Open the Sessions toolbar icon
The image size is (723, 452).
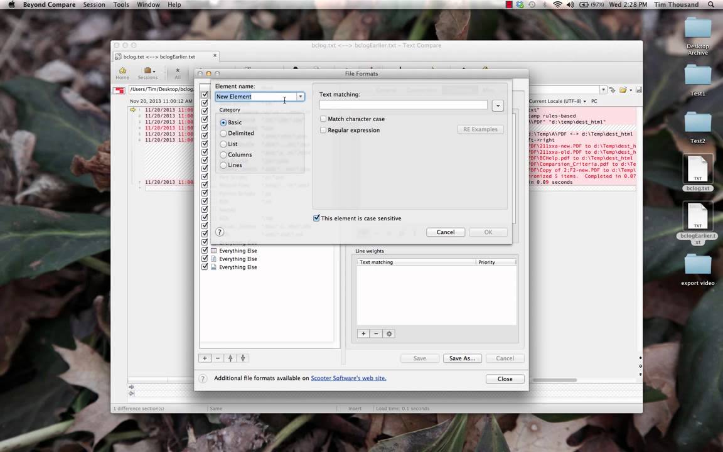147,73
